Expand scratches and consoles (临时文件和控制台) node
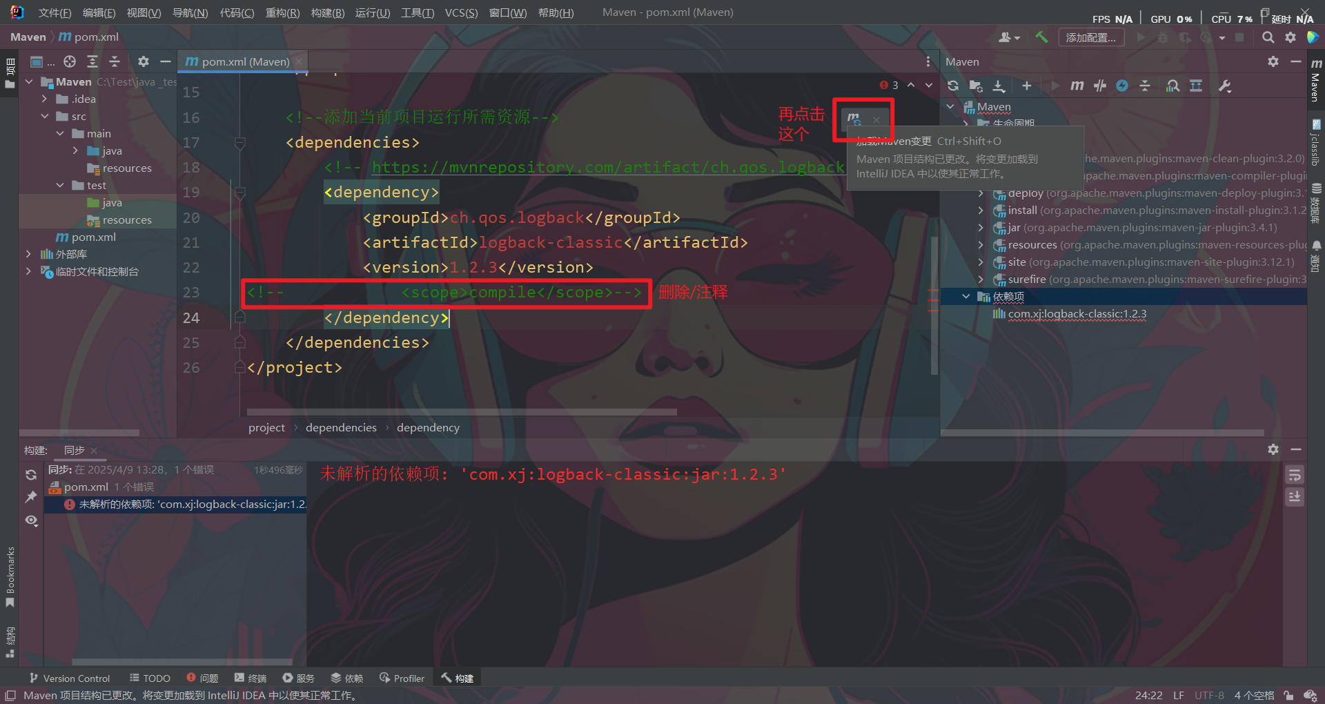 pyautogui.click(x=29, y=271)
